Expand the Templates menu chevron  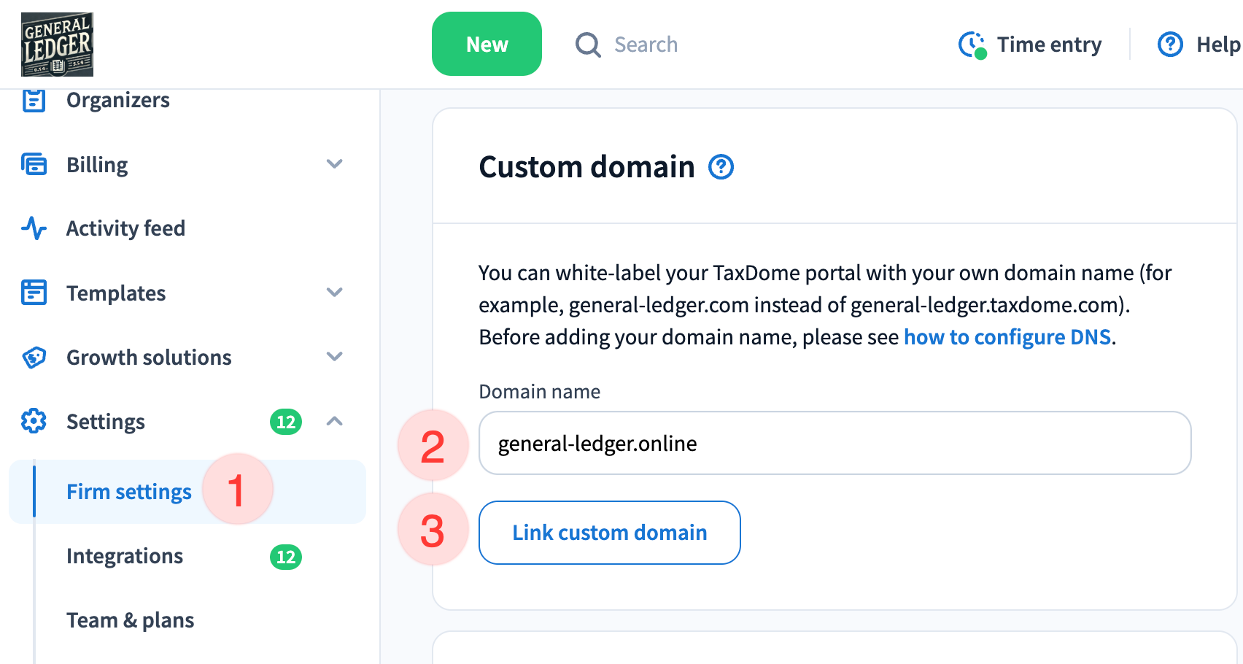[x=334, y=293]
